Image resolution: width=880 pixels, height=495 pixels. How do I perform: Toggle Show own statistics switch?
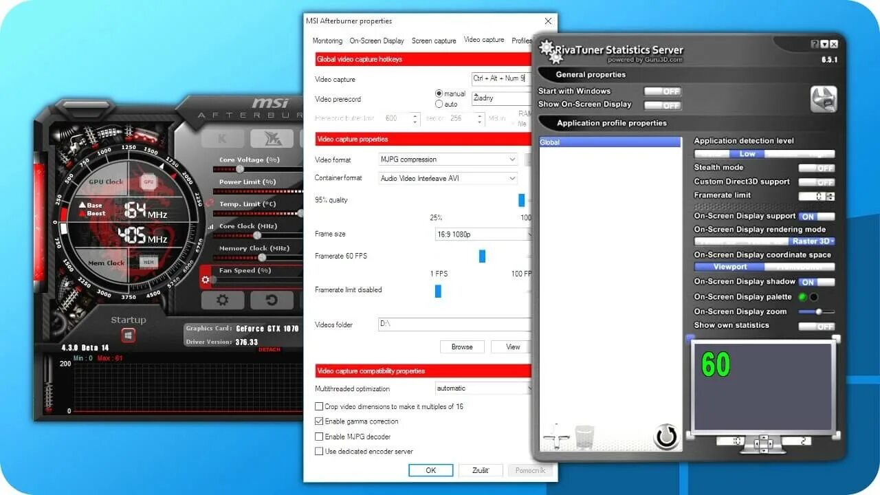point(817,326)
